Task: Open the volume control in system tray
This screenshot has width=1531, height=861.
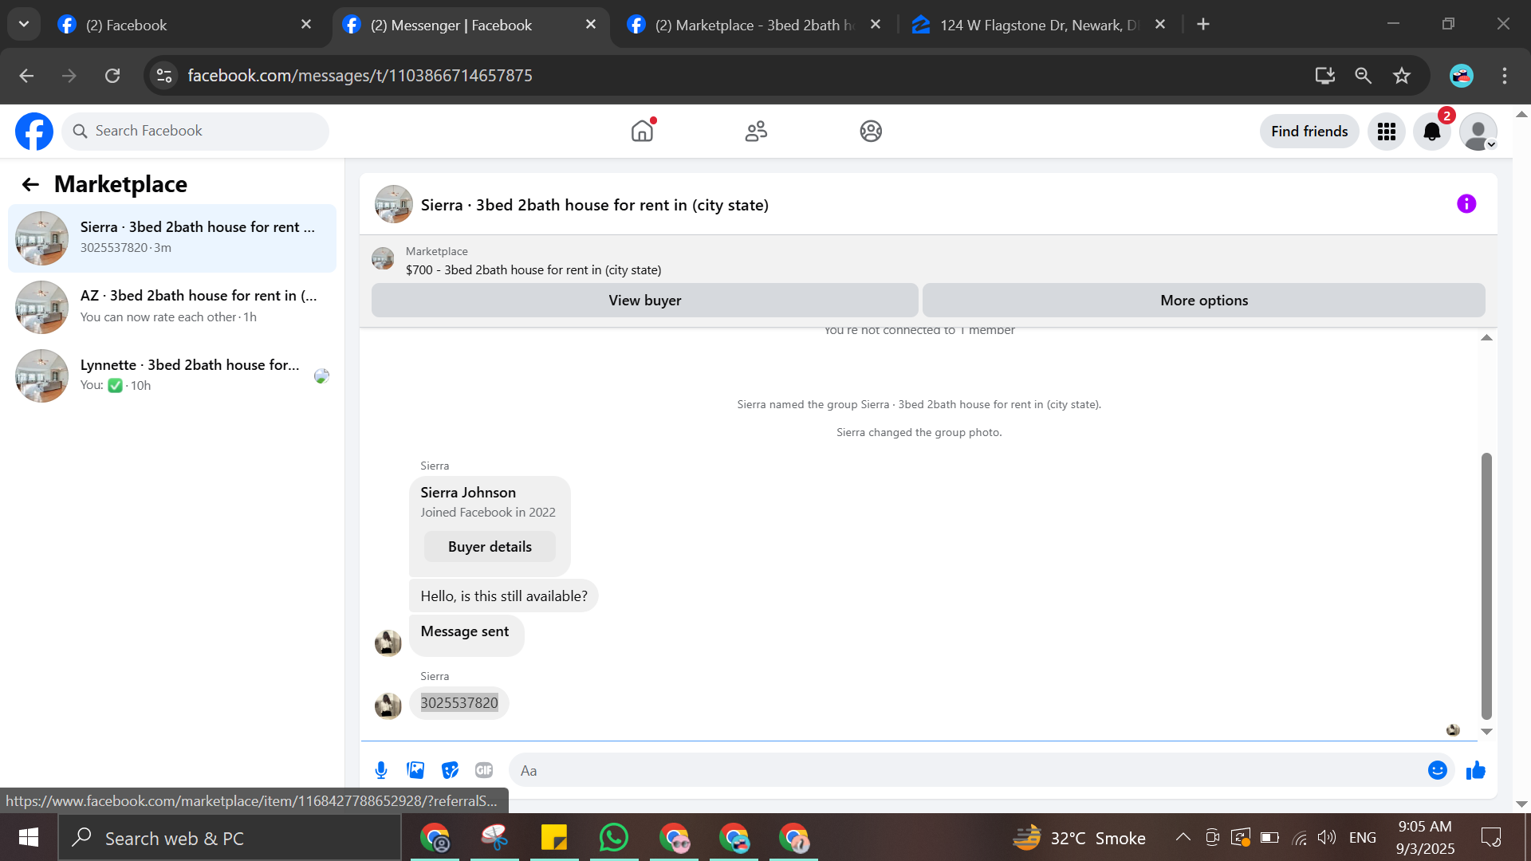Action: pyautogui.click(x=1327, y=837)
